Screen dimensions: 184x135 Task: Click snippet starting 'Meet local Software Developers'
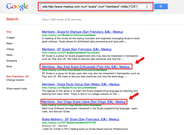tap(90, 110)
